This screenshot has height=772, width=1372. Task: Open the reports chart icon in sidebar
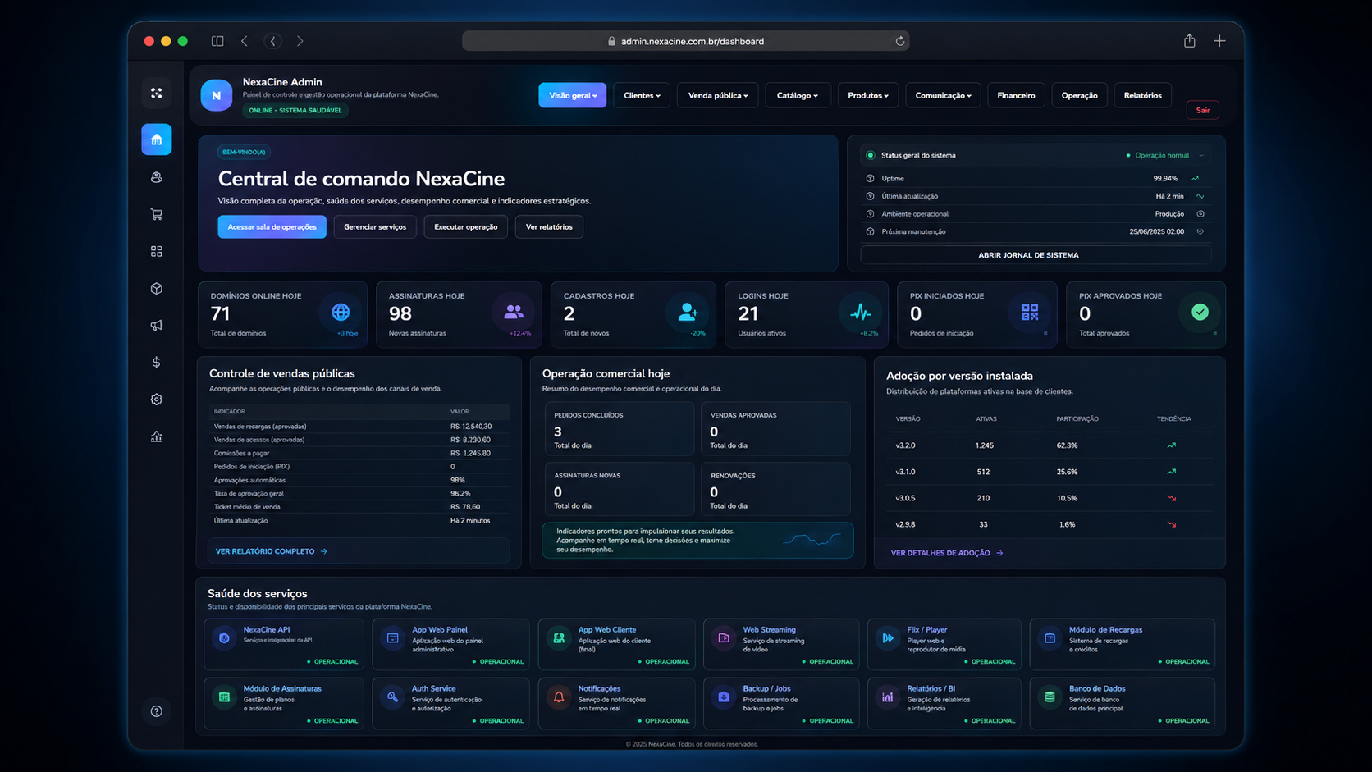[x=156, y=436]
